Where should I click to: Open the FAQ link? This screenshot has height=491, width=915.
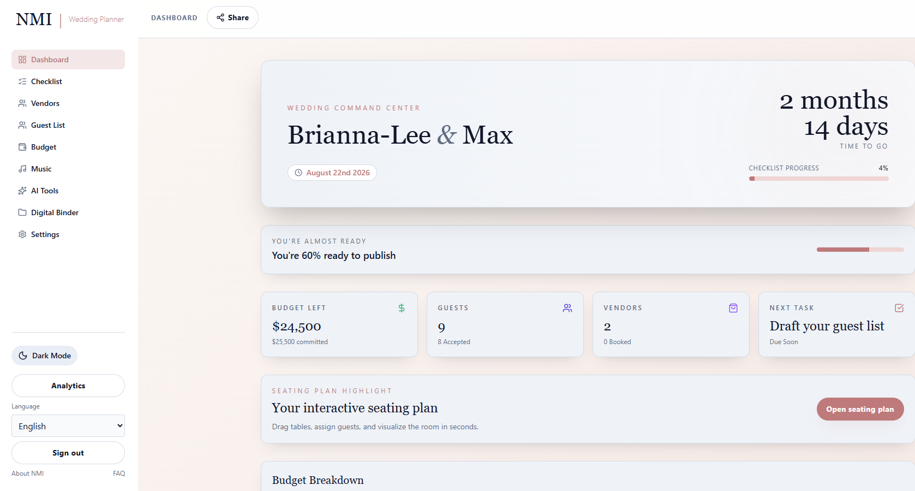click(x=119, y=474)
